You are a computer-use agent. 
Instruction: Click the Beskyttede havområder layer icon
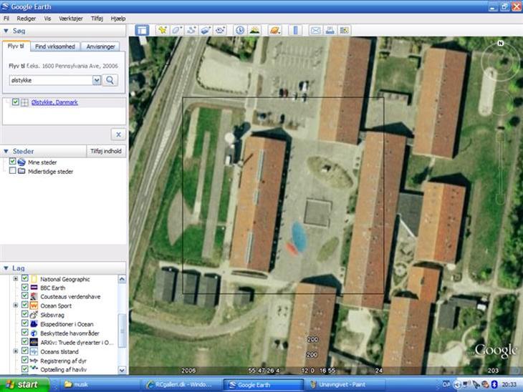(x=34, y=333)
